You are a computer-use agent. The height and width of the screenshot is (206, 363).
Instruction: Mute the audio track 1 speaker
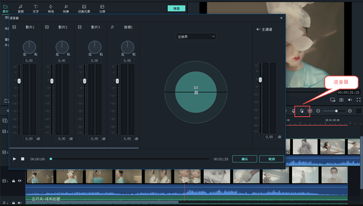point(20,203)
